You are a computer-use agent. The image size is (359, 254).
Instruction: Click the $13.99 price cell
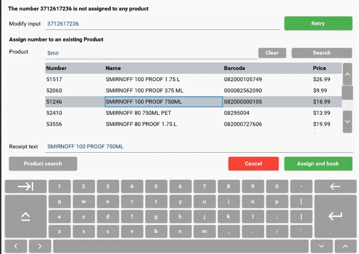coord(322,113)
